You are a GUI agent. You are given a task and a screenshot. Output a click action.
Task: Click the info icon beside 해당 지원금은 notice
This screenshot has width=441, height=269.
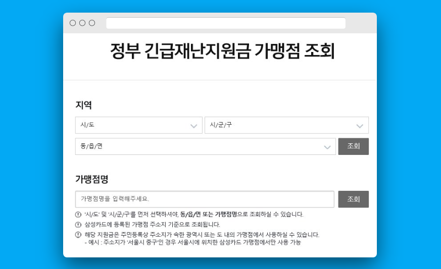78,235
